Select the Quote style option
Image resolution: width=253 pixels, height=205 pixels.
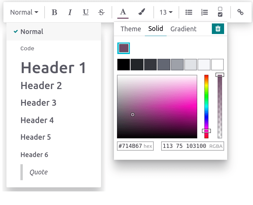click(x=38, y=172)
